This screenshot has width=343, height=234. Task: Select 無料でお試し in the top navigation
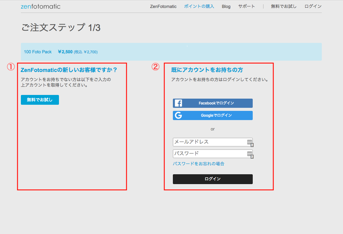click(x=284, y=6)
